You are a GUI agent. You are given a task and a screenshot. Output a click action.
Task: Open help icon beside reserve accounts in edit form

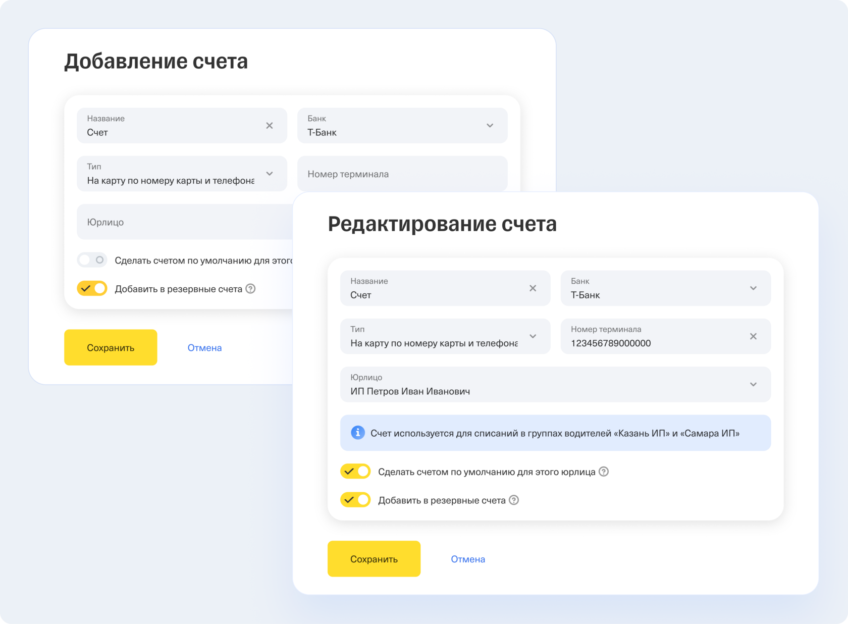[x=514, y=500]
